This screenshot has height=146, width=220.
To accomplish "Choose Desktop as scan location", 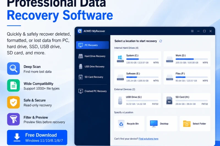I will pos(162,124).
